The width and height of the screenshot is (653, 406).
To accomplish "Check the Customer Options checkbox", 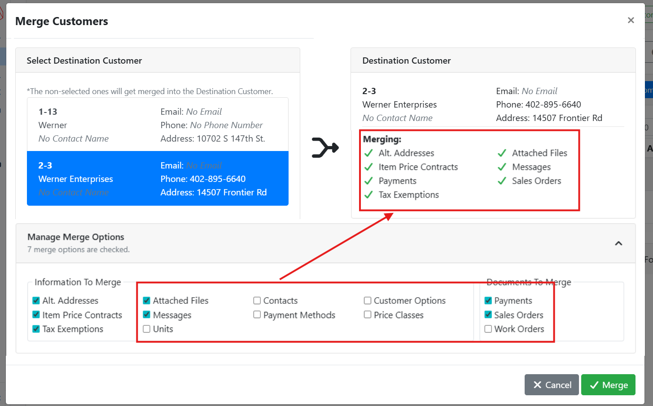I will (368, 301).
